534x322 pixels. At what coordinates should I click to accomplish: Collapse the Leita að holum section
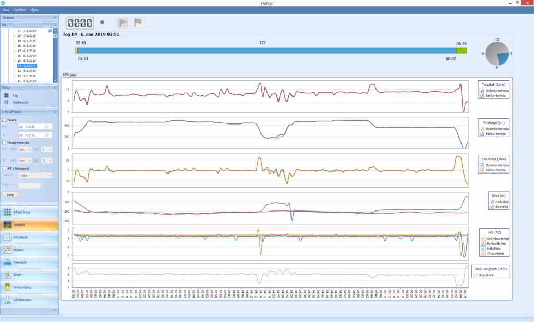pos(55,112)
